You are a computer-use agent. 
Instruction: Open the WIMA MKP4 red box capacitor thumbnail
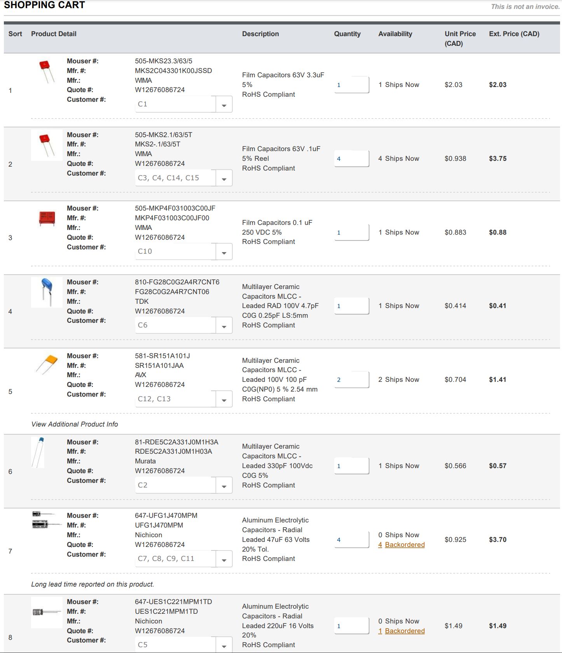pos(47,219)
